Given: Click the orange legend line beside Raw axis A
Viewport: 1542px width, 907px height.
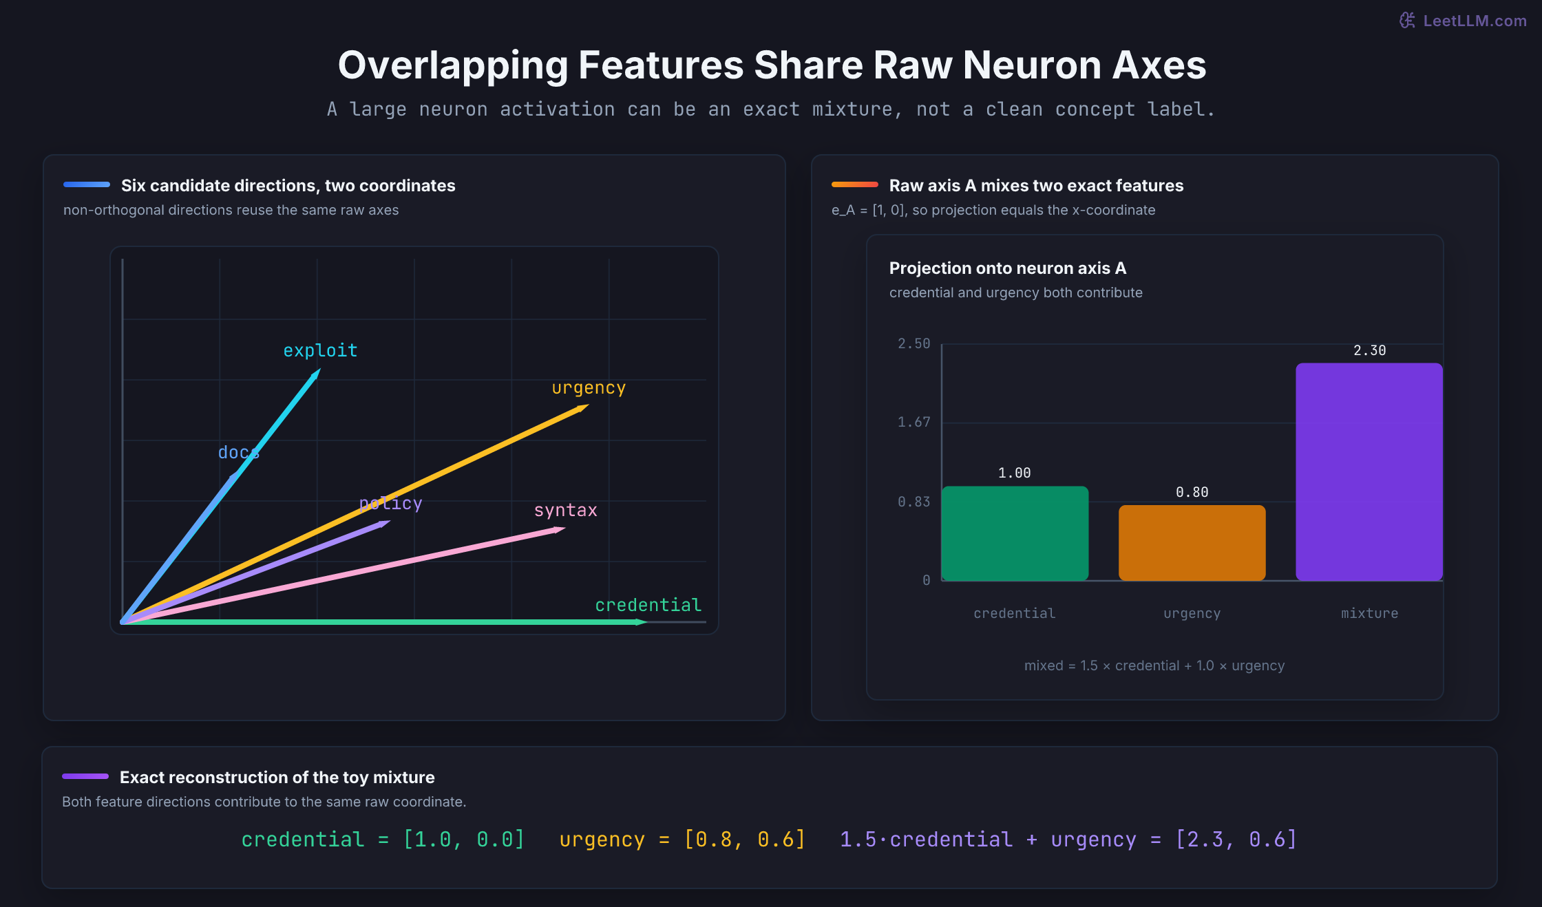Looking at the screenshot, I should point(855,184).
